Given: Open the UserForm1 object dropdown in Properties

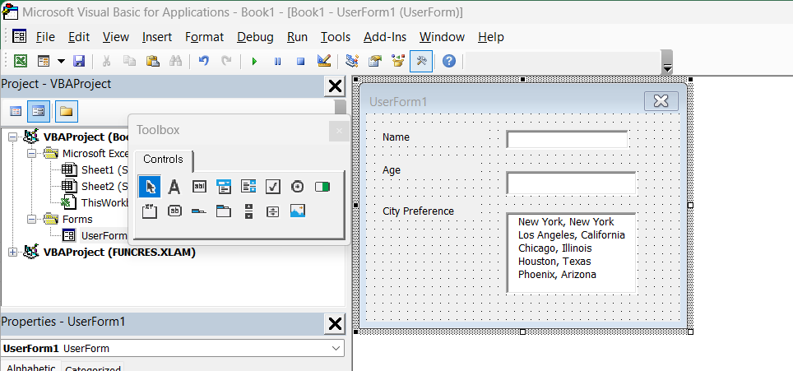Looking at the screenshot, I should [336, 348].
